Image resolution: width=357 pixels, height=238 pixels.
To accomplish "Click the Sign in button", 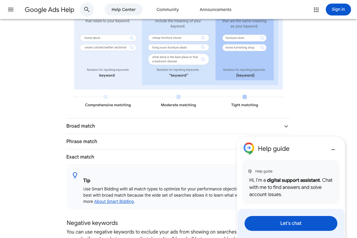I will [338, 10].
